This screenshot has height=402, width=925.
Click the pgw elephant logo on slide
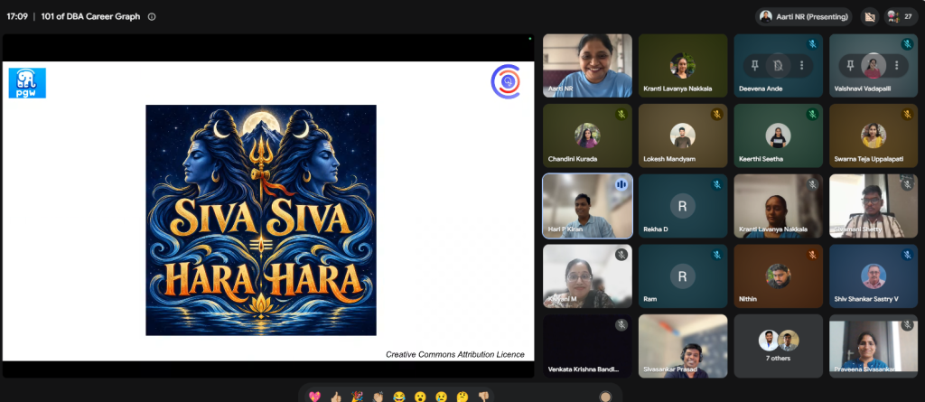click(x=27, y=82)
